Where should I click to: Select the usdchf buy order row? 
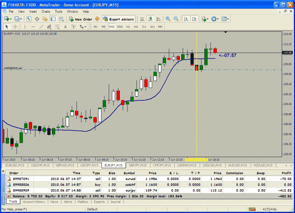(x=149, y=185)
